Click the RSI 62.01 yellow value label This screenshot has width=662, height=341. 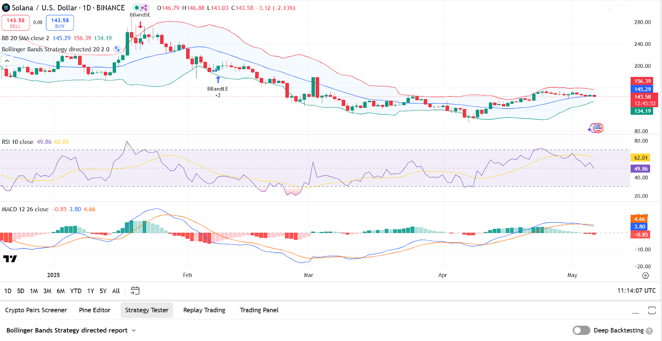point(640,157)
